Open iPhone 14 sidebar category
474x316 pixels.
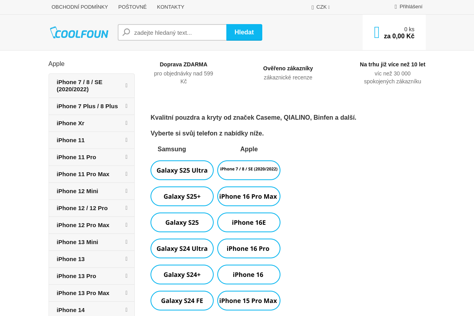[92, 310]
